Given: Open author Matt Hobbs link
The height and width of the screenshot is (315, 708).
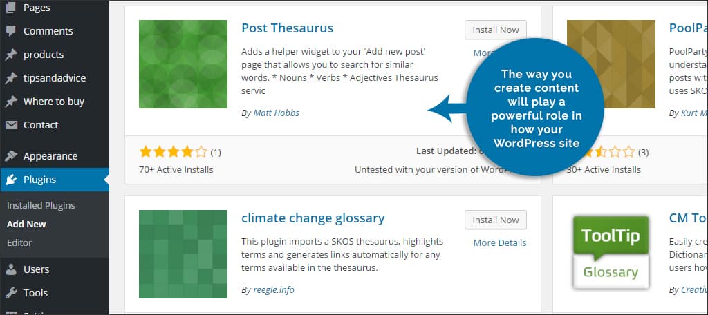Looking at the screenshot, I should (x=276, y=113).
